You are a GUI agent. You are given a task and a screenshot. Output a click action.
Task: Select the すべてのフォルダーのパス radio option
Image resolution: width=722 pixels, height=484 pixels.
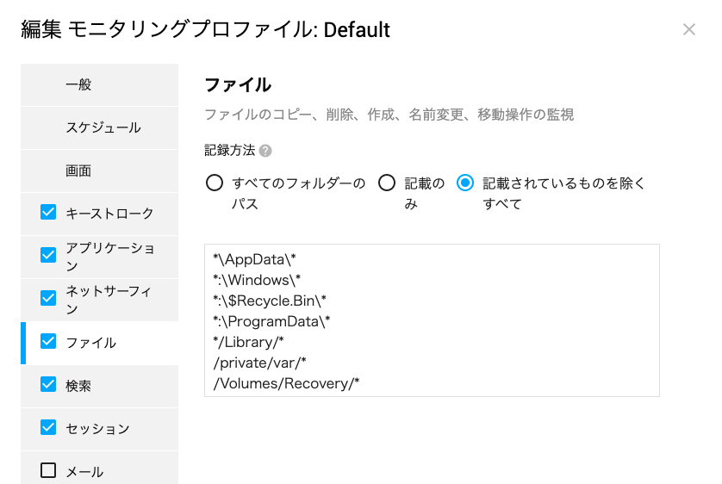(215, 183)
